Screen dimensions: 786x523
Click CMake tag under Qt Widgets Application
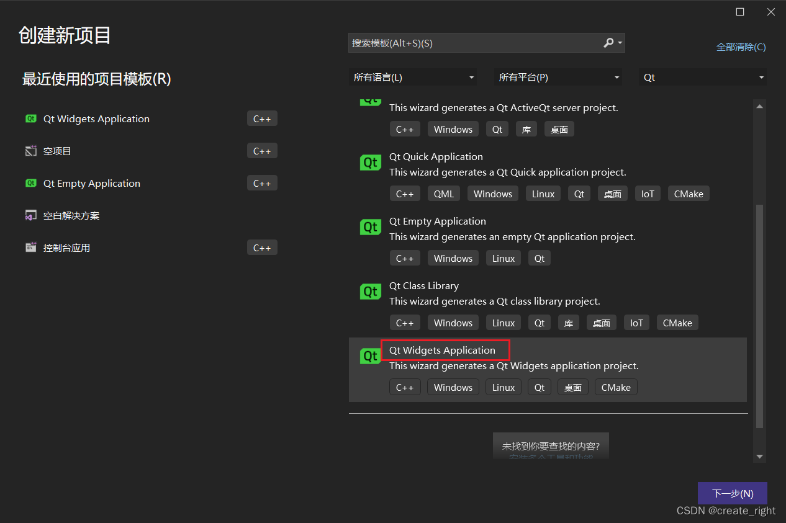coord(616,387)
